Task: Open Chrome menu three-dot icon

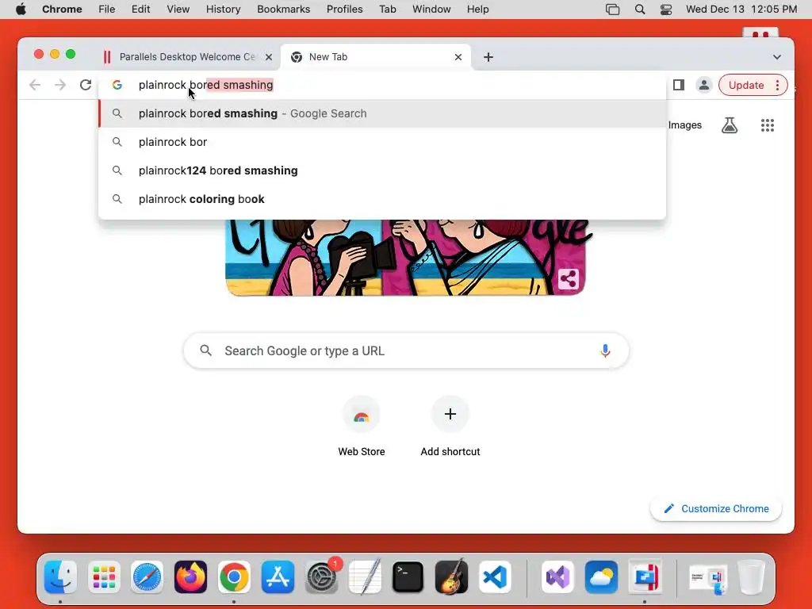Action: tap(777, 85)
